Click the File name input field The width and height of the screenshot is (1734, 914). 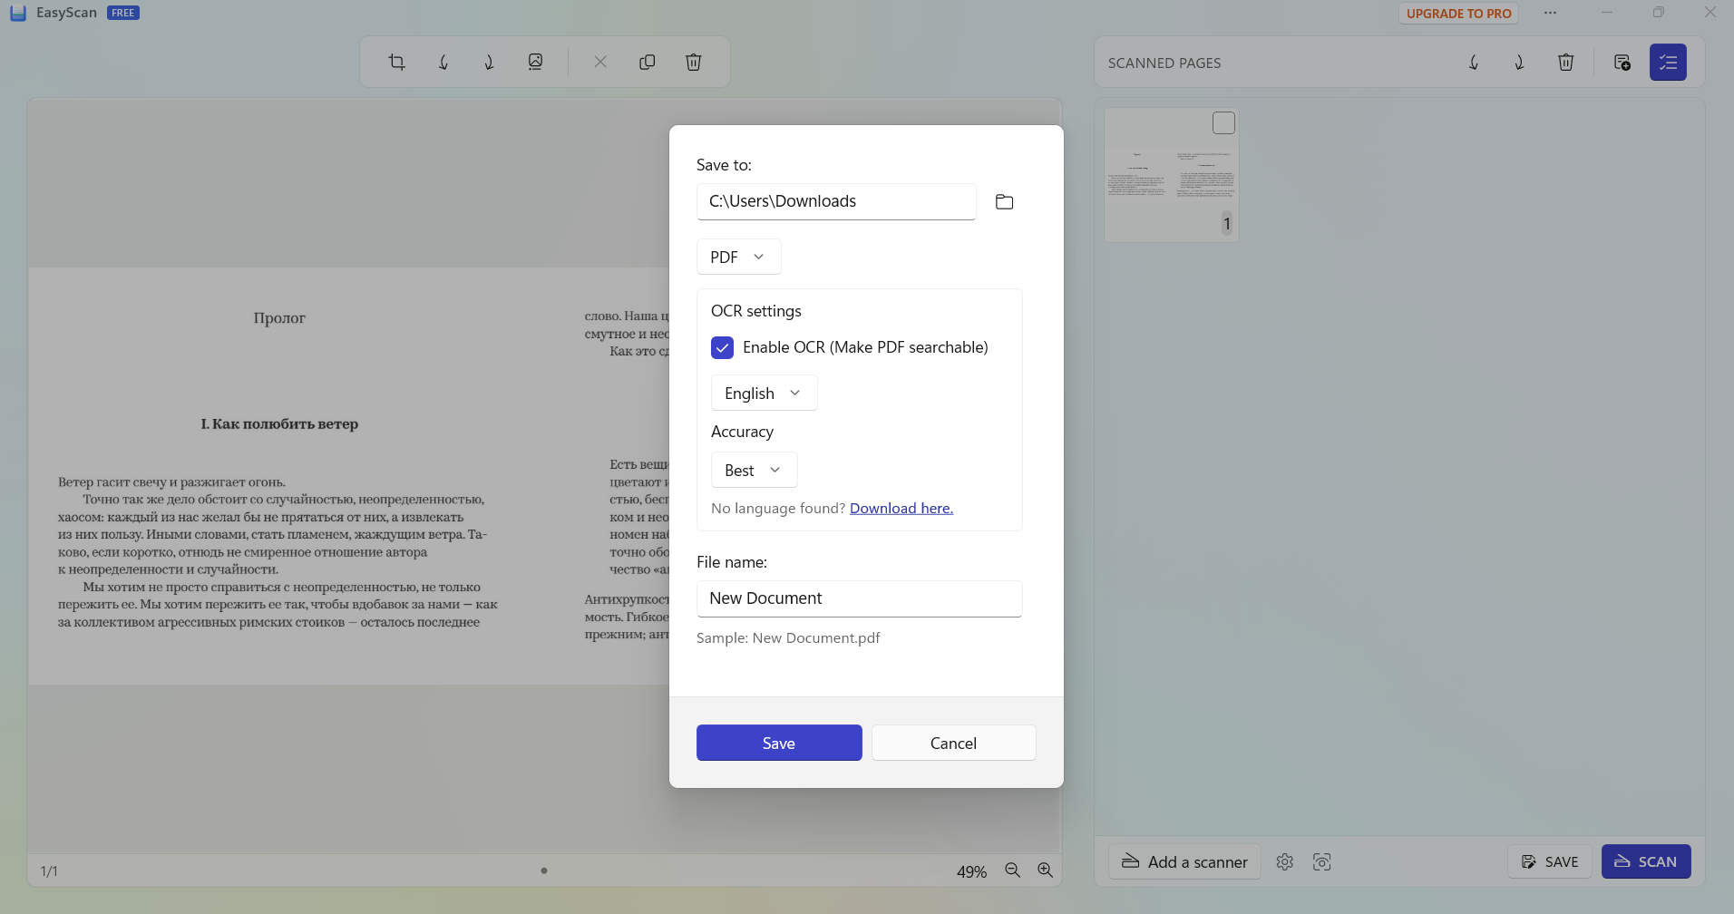point(858,598)
